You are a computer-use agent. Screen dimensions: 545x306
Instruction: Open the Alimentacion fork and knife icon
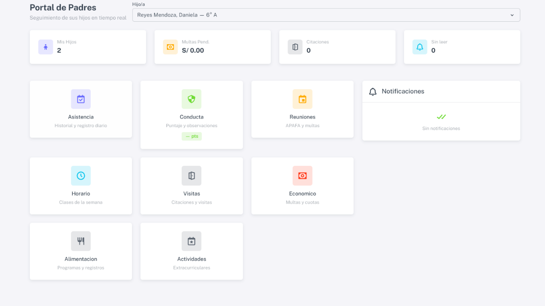tap(81, 241)
